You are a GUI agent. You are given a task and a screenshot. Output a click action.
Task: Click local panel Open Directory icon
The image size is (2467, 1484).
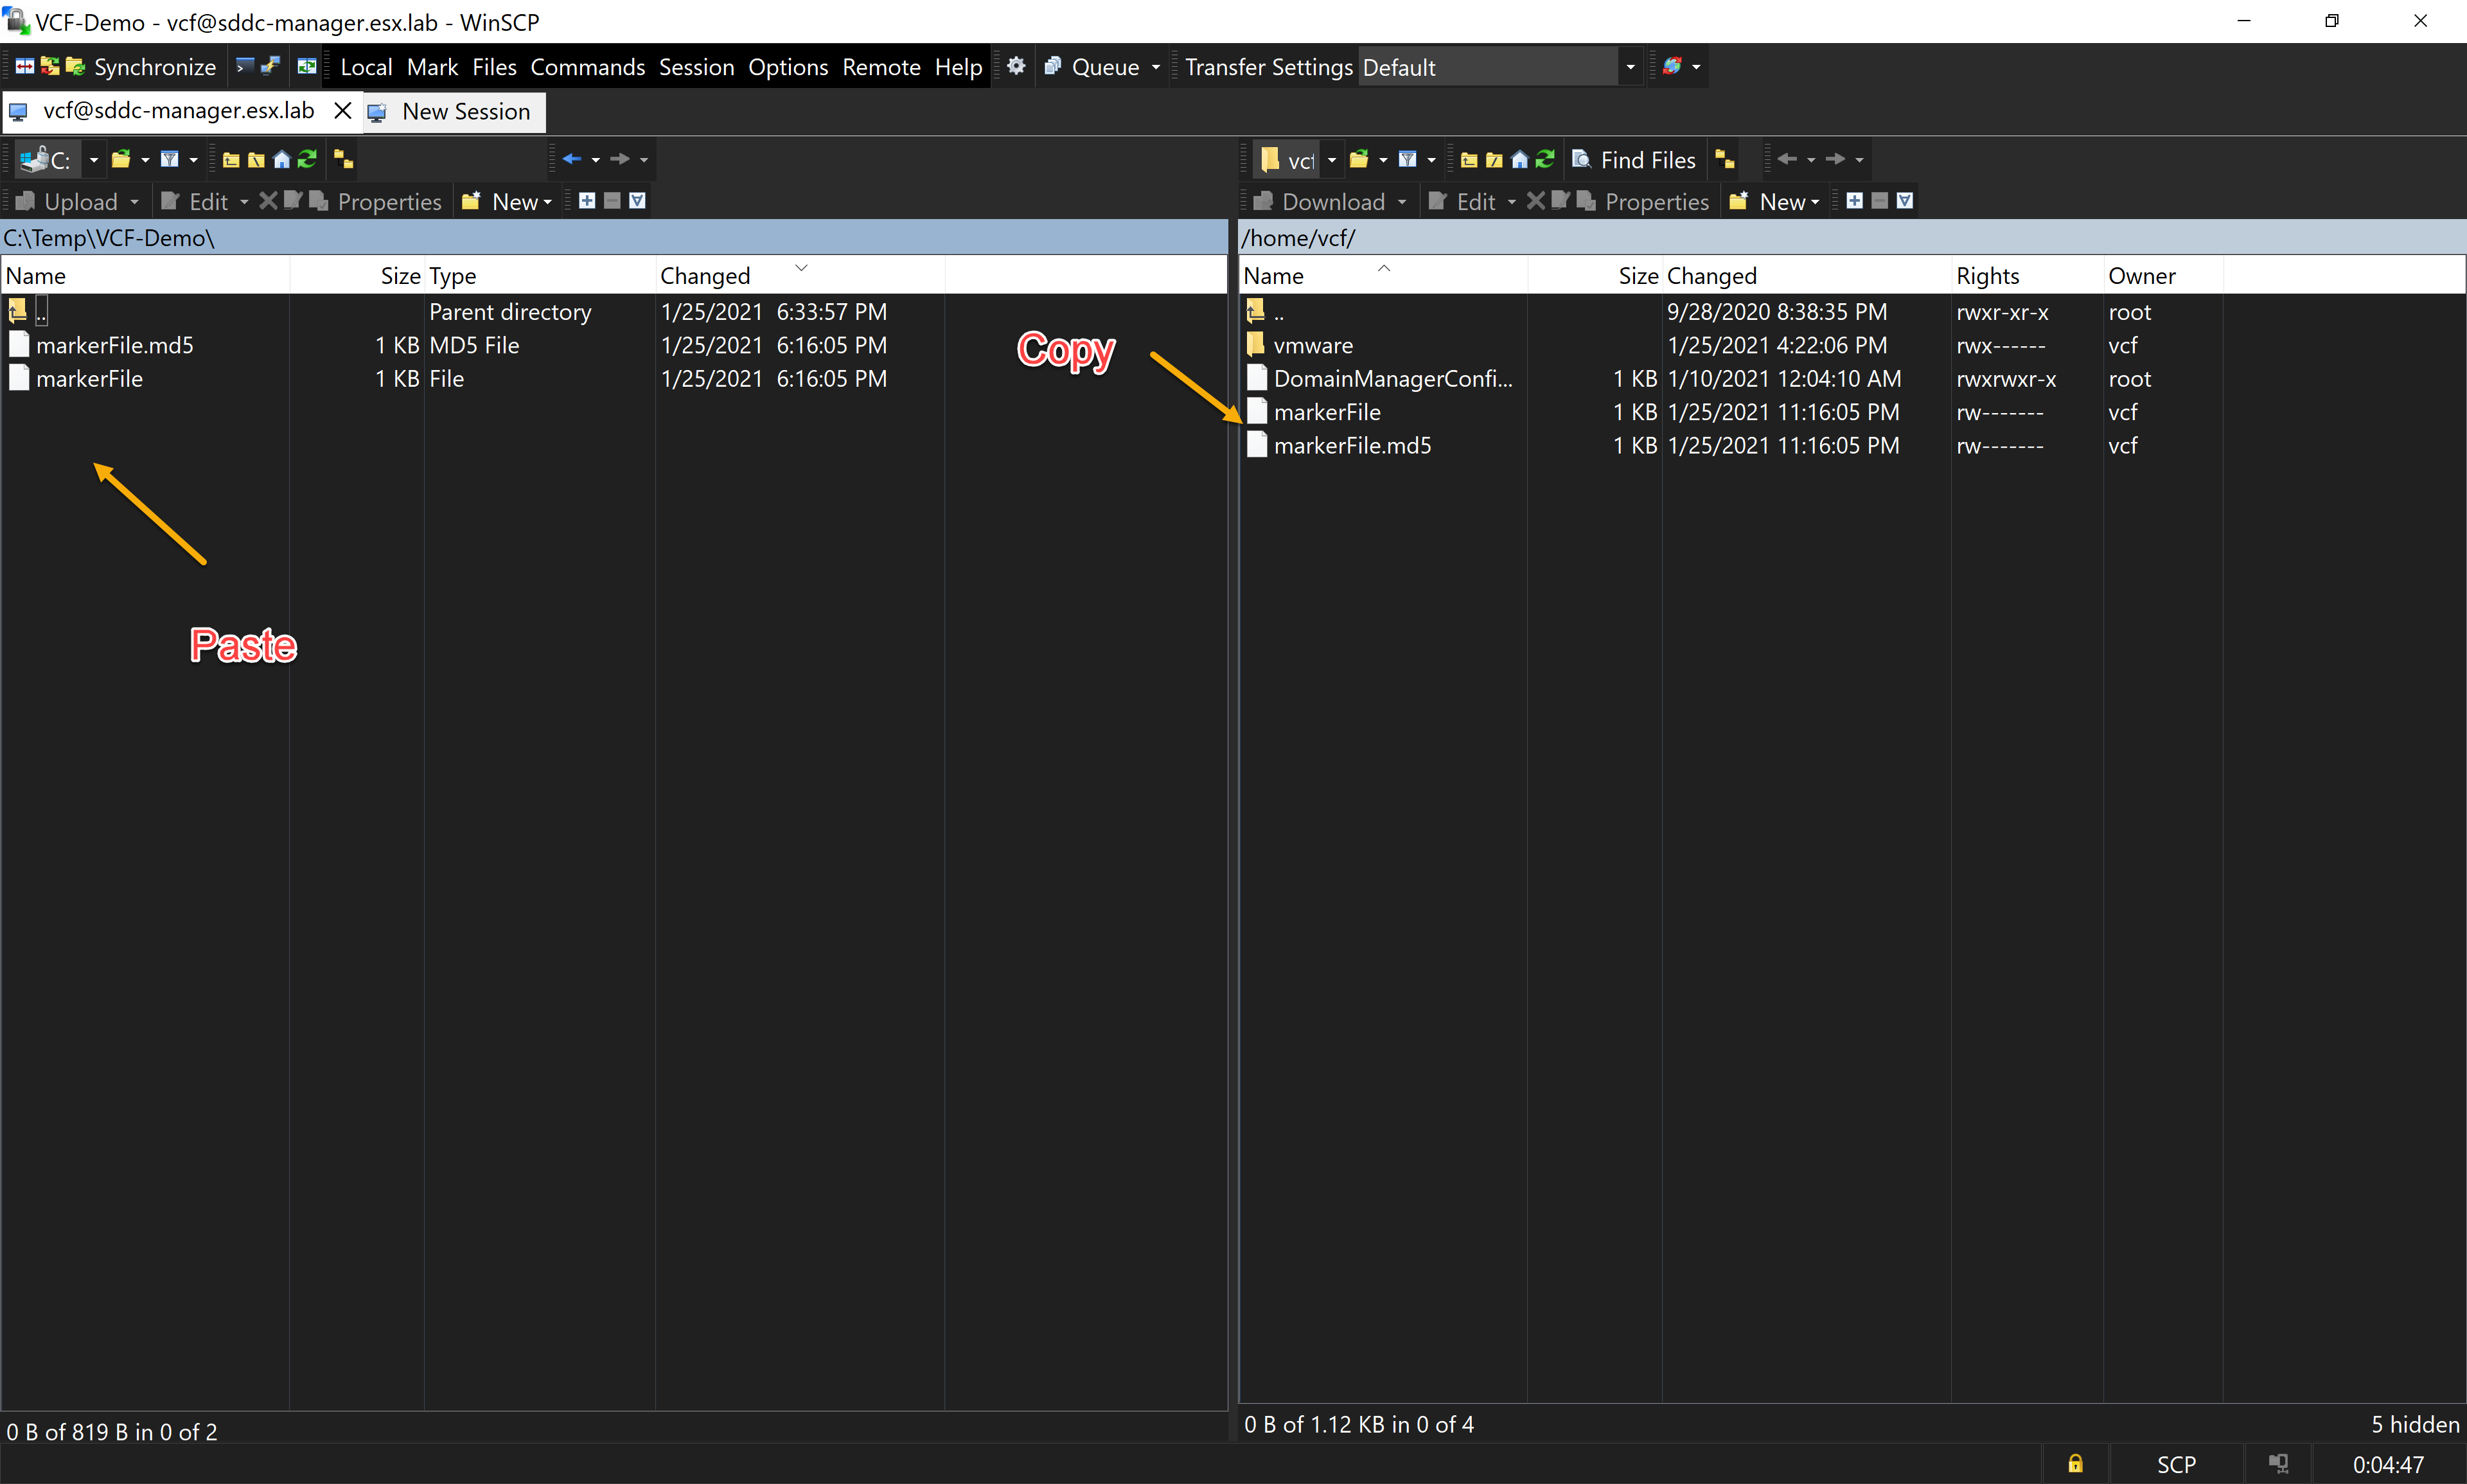(x=121, y=159)
